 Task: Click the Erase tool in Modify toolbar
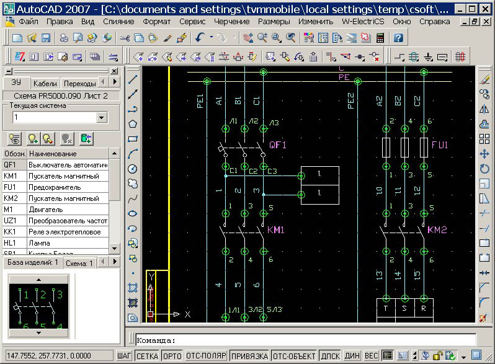484,79
